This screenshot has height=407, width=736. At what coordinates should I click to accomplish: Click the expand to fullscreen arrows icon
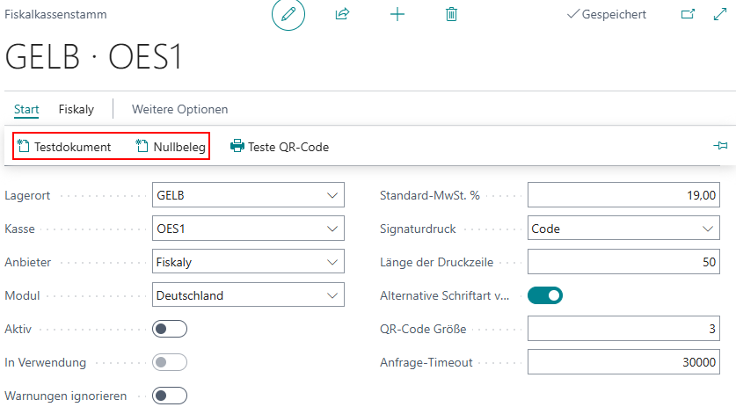pyautogui.click(x=718, y=15)
